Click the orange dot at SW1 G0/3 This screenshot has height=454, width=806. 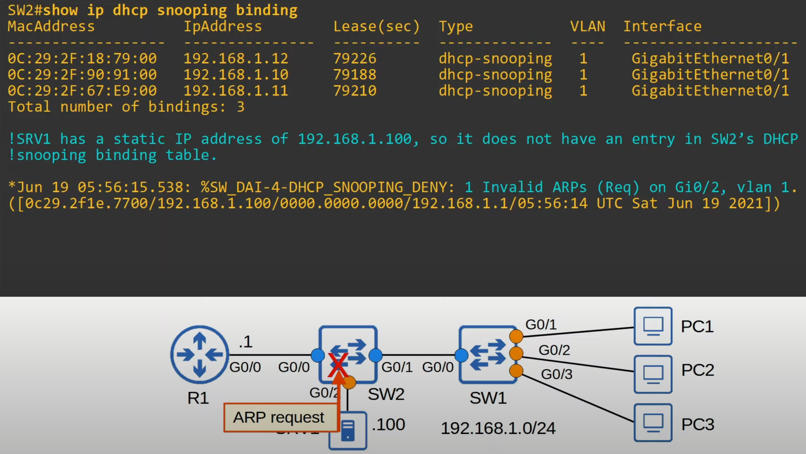tap(516, 371)
